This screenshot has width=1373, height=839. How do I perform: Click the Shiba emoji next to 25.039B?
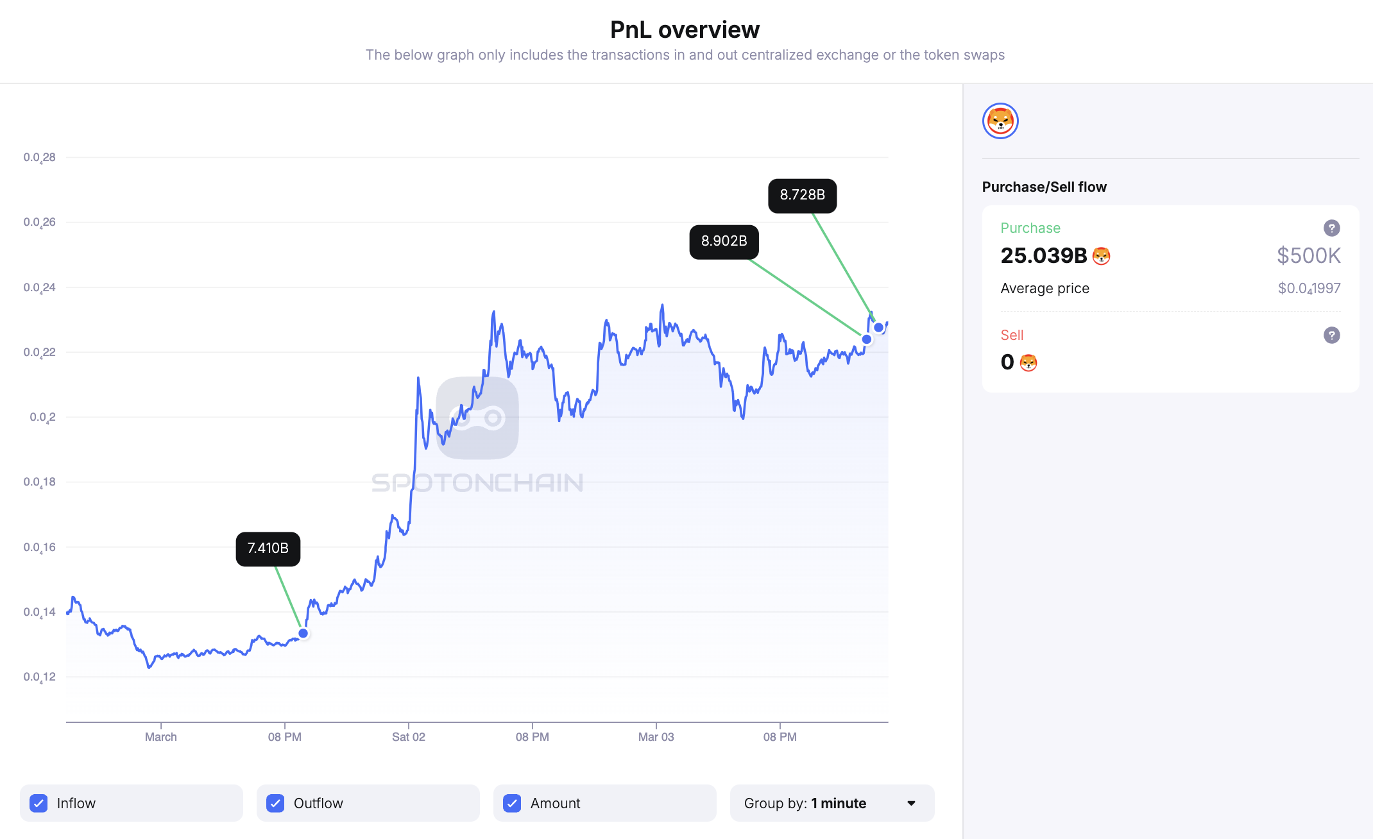pyautogui.click(x=1102, y=255)
